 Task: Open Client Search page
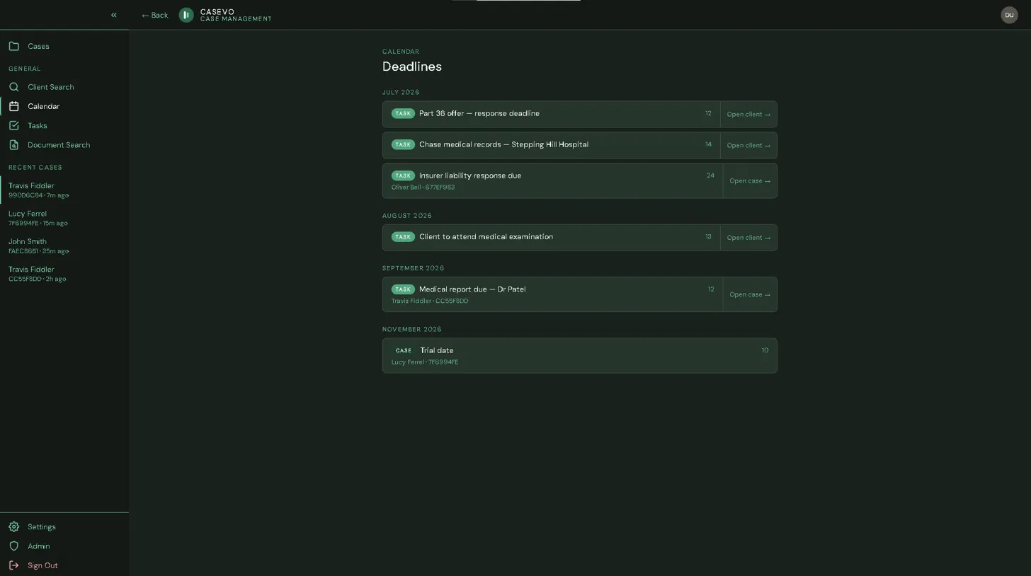[x=64, y=87]
